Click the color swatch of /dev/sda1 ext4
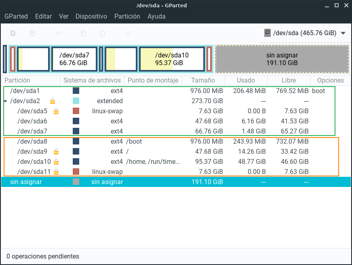This screenshot has width=352, height=265. (x=76, y=91)
